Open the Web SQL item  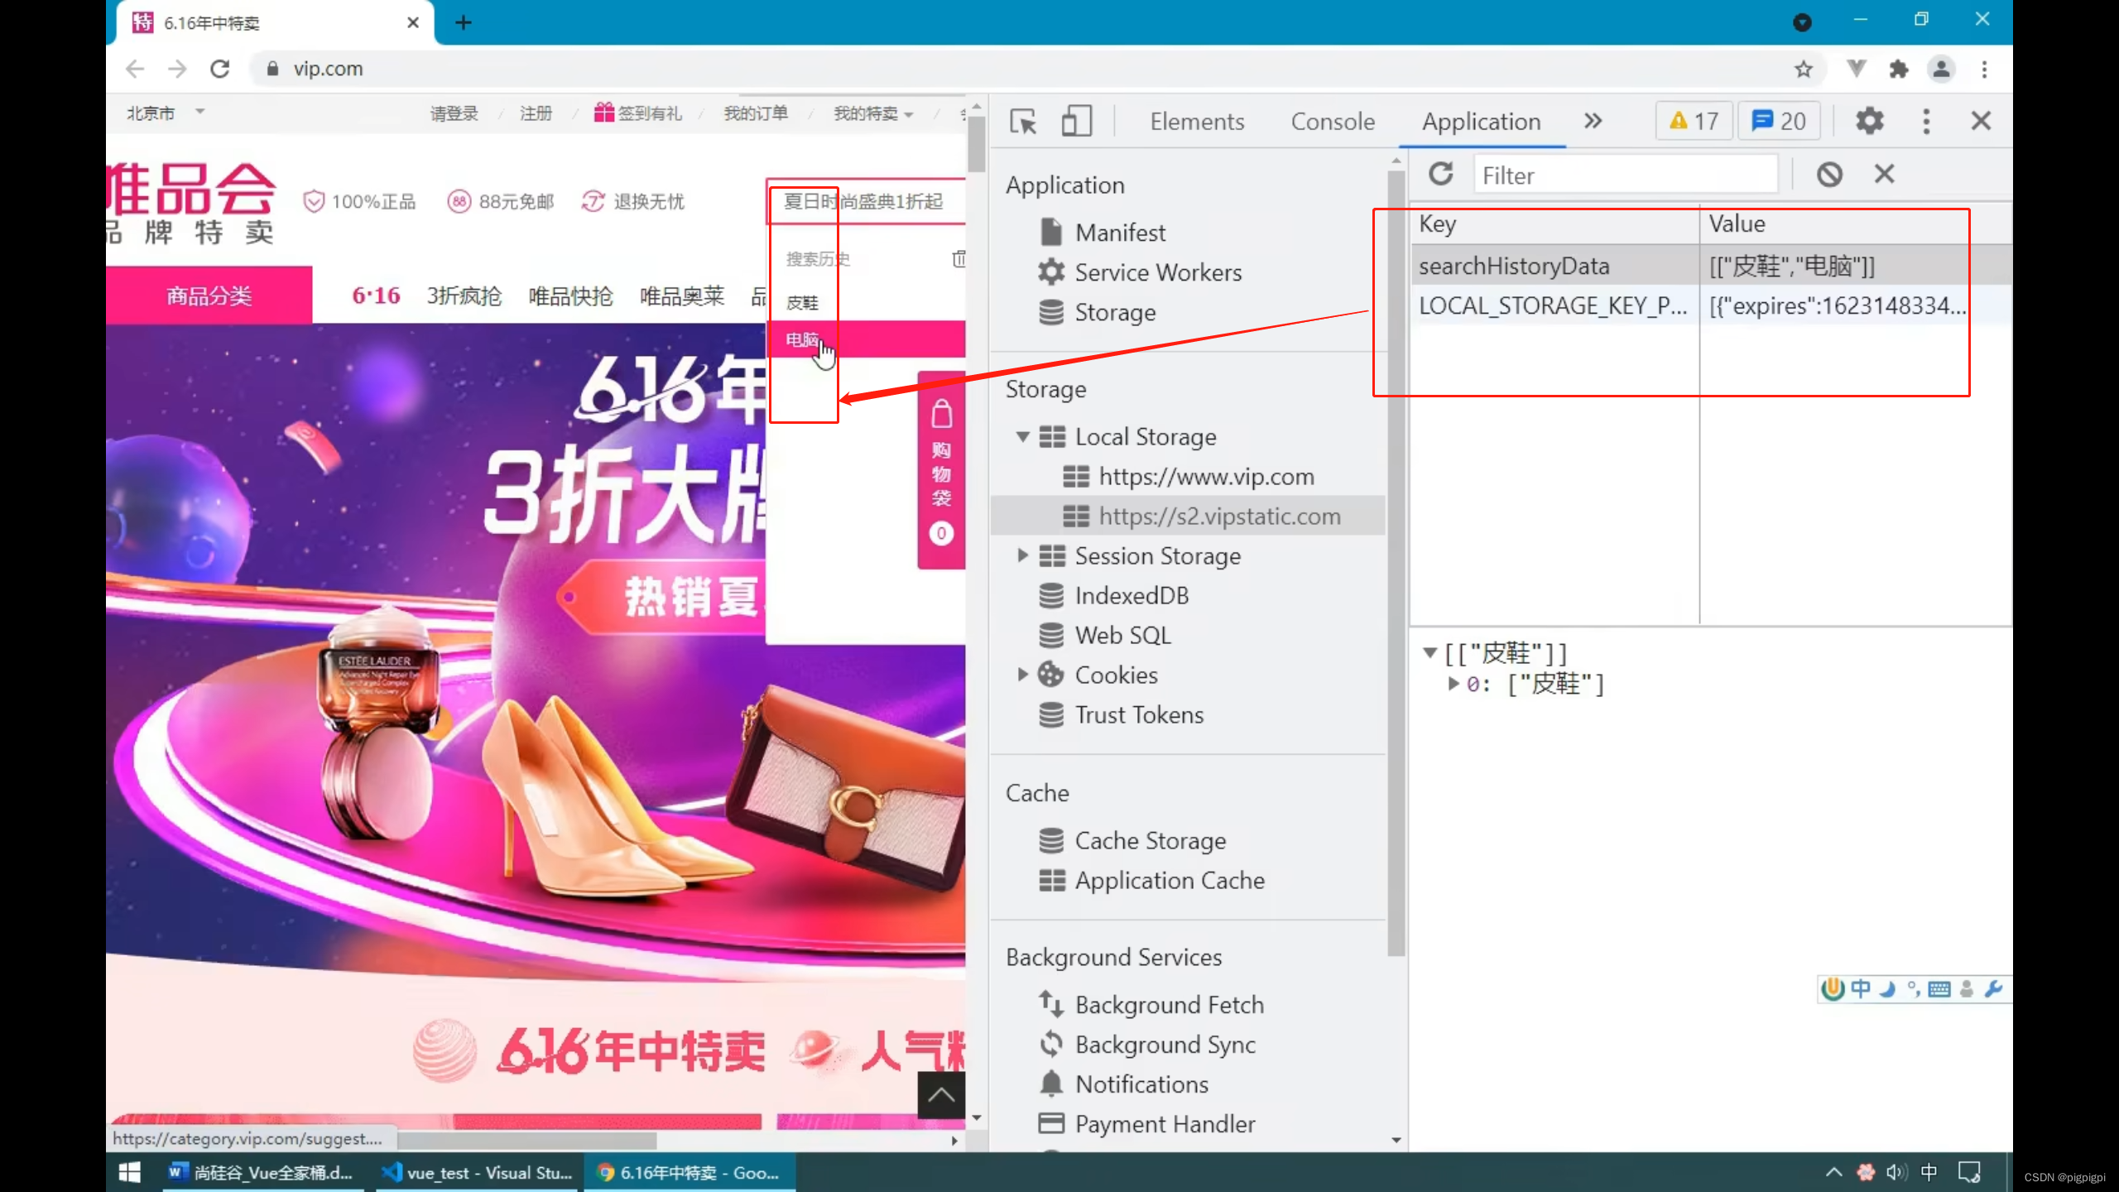[x=1122, y=635]
